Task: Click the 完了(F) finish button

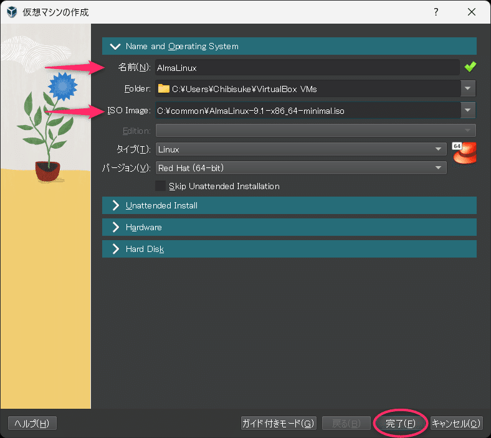Action: tap(400, 423)
